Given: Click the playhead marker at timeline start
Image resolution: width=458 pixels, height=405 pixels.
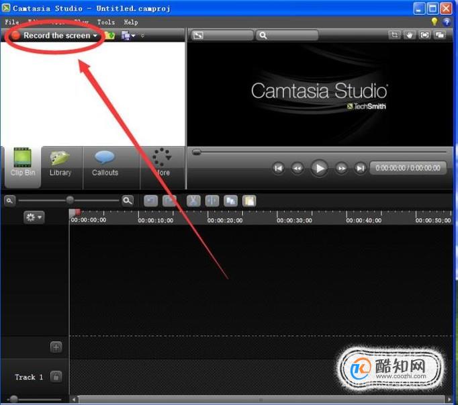Looking at the screenshot, I should pyautogui.click(x=77, y=212).
